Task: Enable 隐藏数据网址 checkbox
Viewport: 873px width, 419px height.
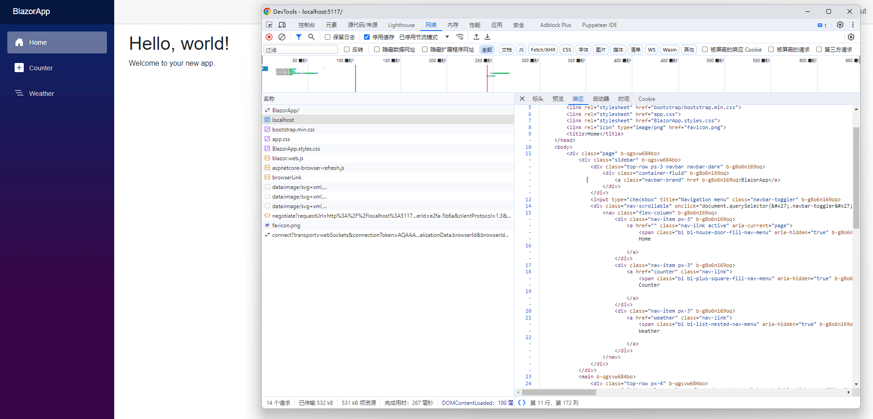Action: pos(377,49)
